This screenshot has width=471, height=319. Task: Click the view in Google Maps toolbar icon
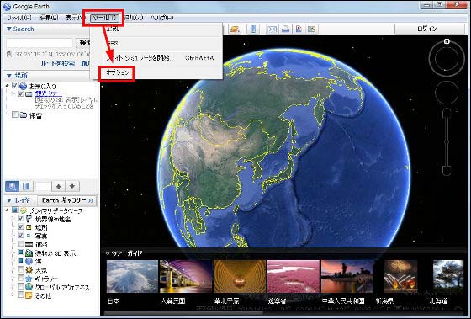point(312,29)
